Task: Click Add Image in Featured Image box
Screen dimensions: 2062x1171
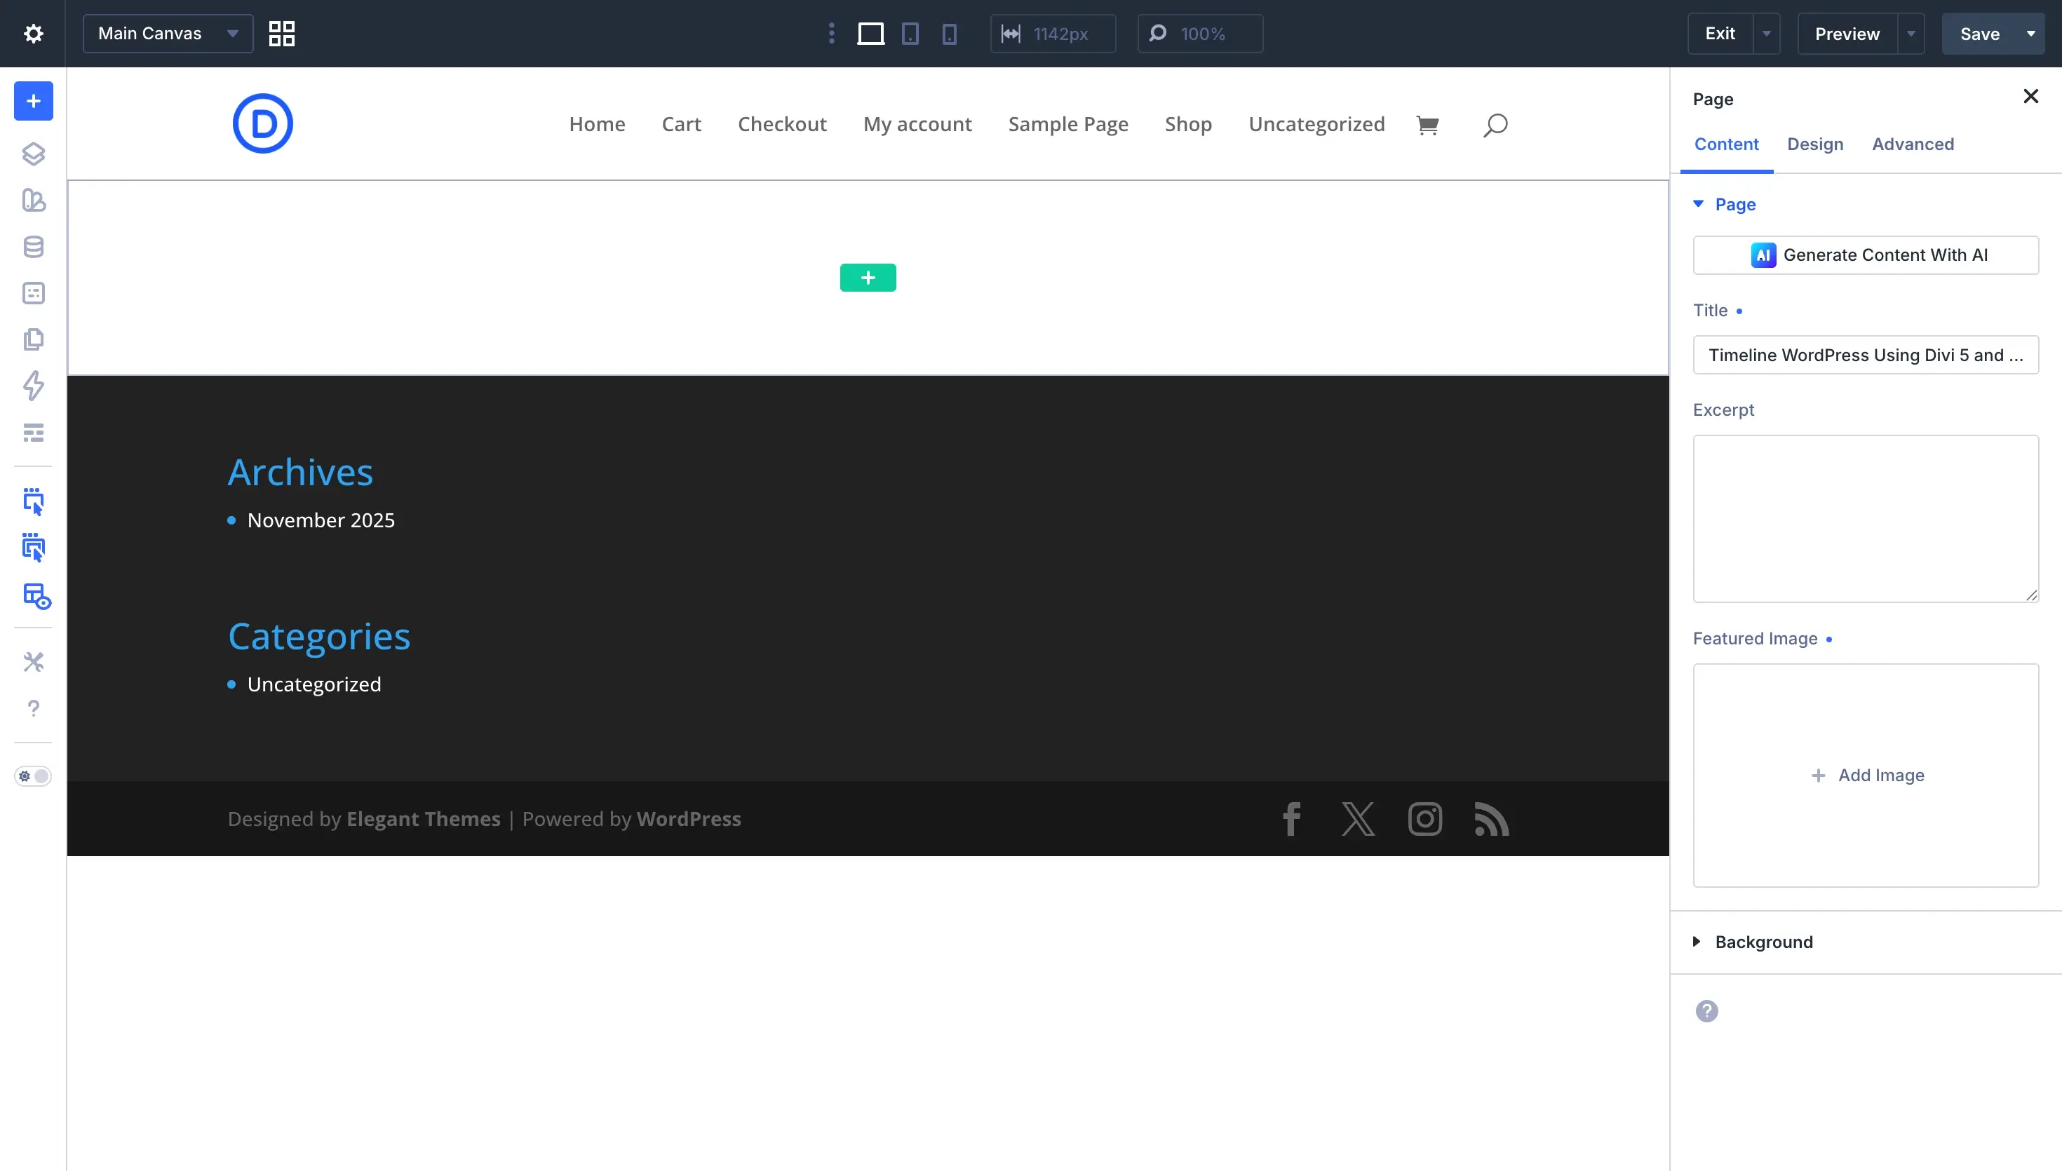Action: (1866, 776)
